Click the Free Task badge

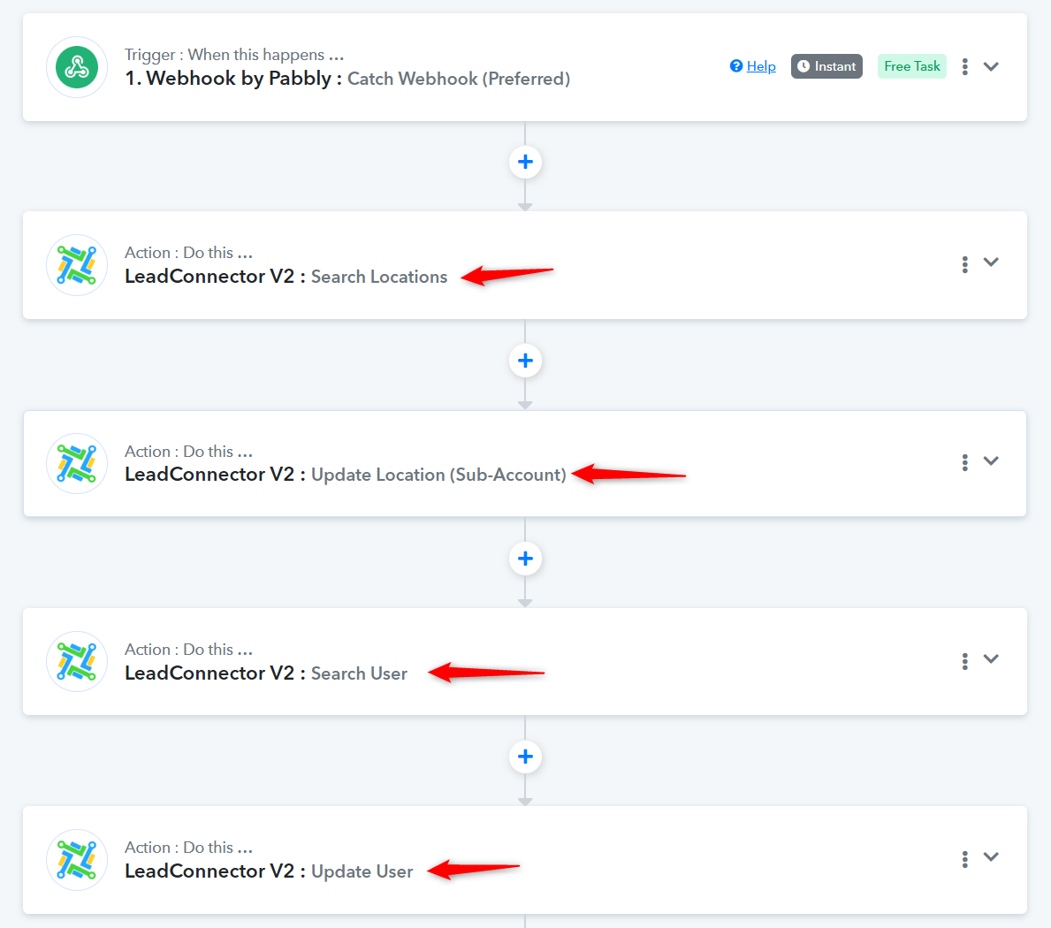click(x=912, y=66)
